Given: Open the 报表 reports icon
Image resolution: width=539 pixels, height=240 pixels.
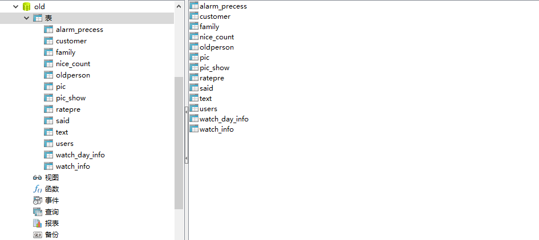Looking at the screenshot, I should pos(37,223).
